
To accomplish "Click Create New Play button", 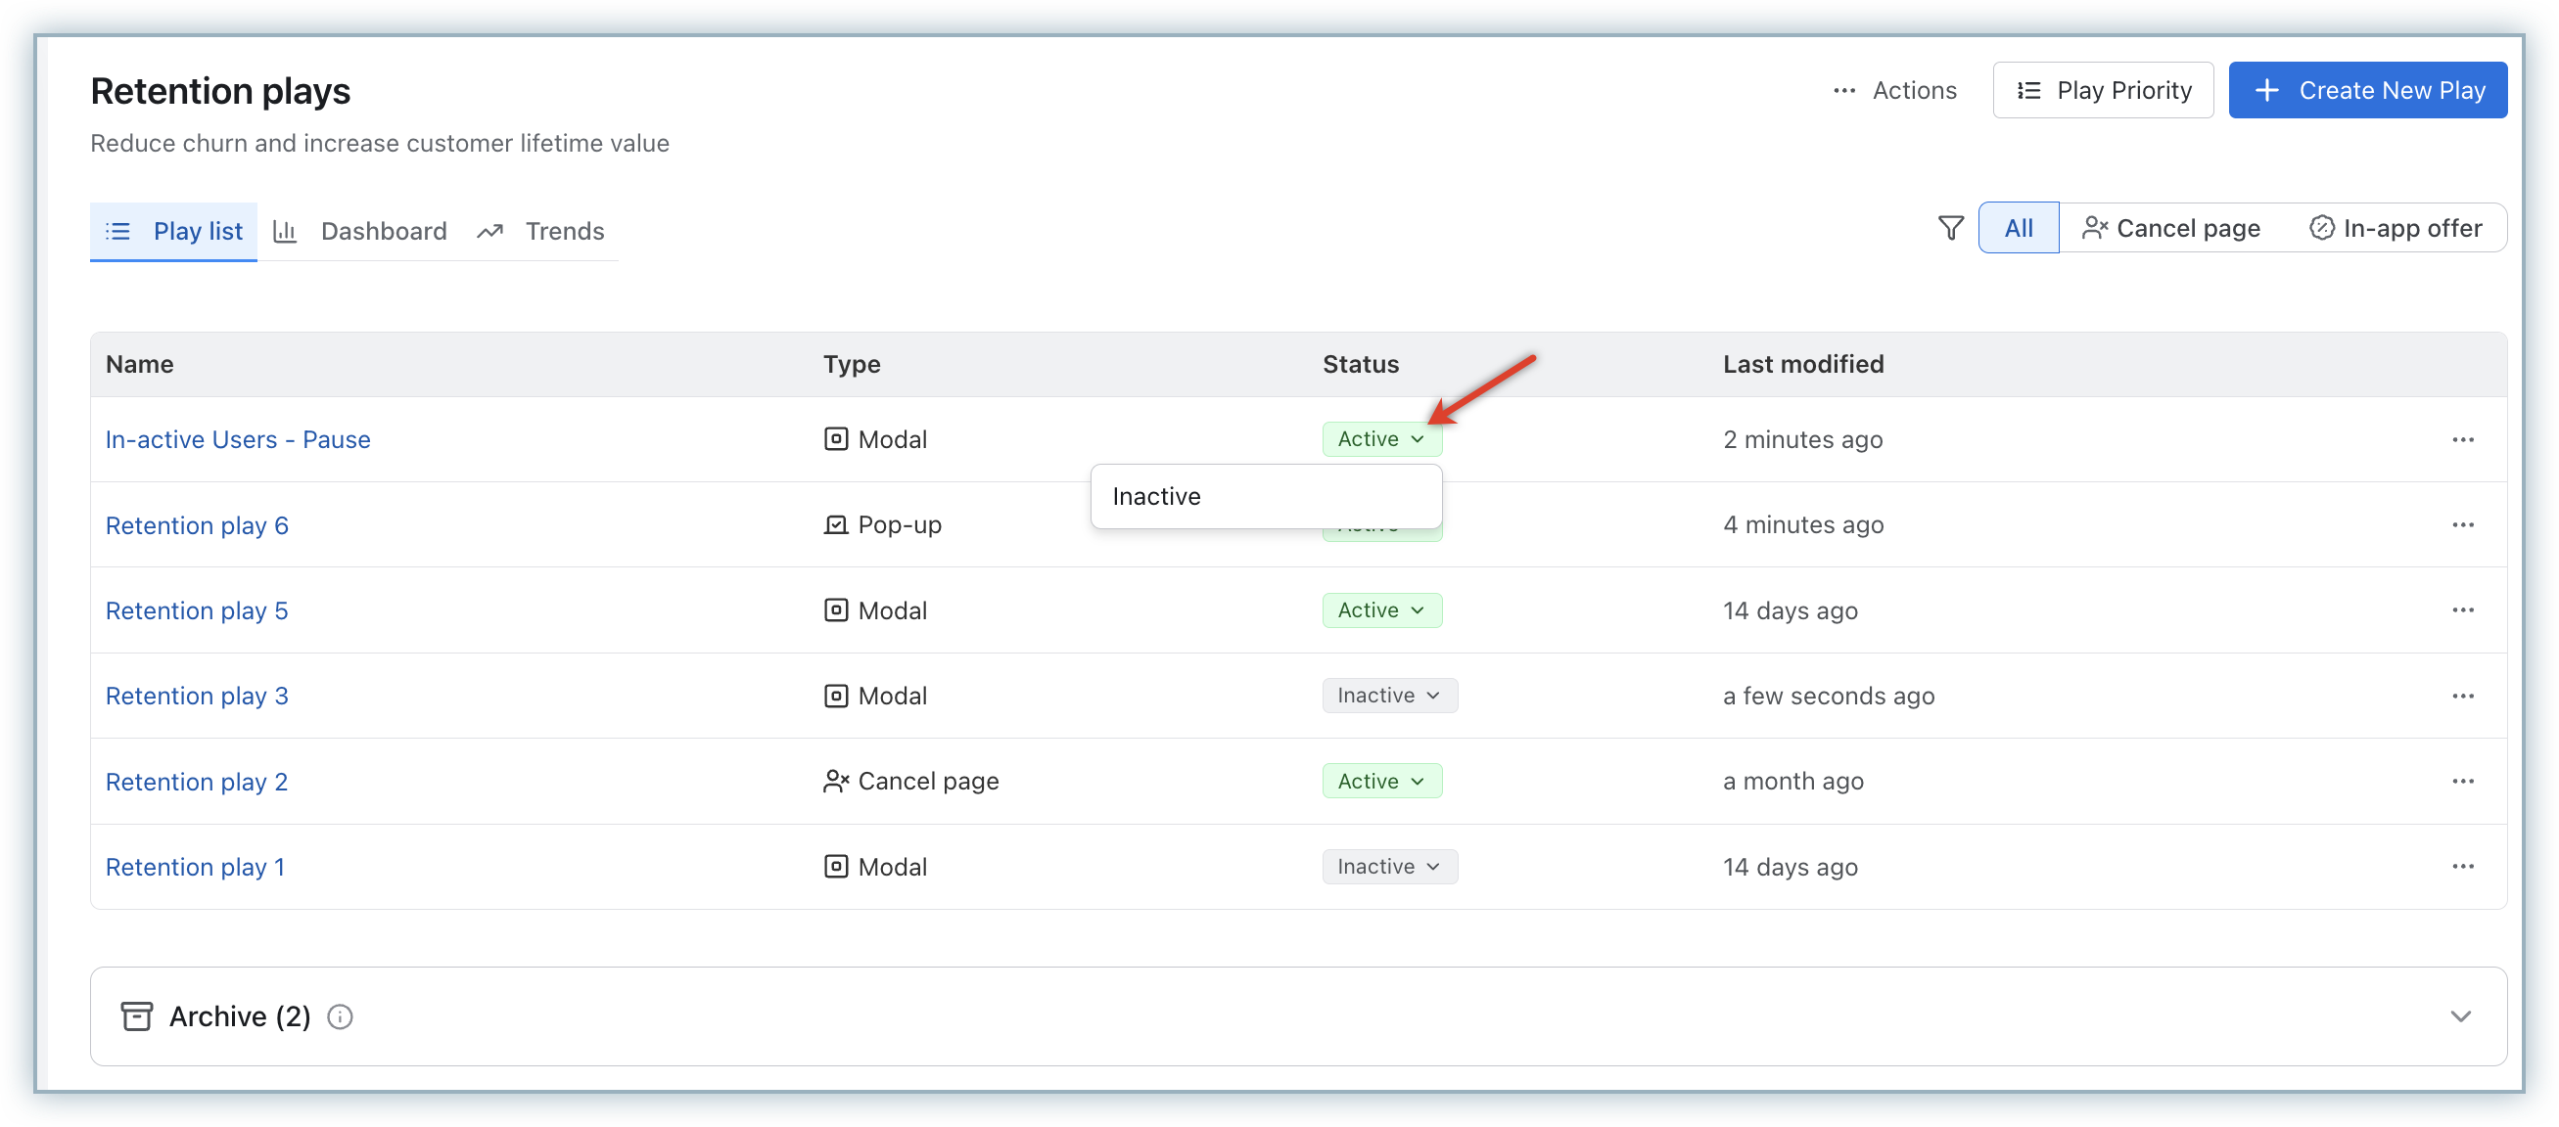I will tap(2366, 90).
